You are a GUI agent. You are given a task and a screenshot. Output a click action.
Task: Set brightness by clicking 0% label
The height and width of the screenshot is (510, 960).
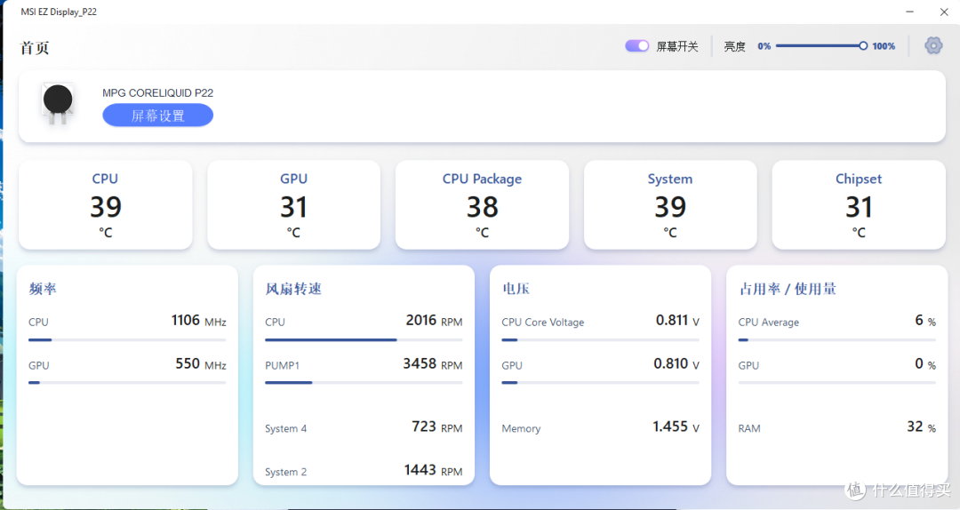click(x=764, y=46)
